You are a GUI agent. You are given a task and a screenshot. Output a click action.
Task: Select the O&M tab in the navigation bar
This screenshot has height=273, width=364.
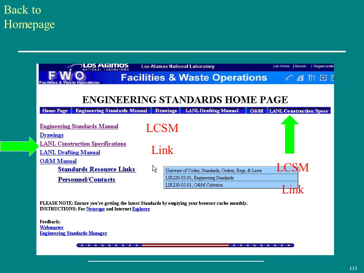point(257,111)
